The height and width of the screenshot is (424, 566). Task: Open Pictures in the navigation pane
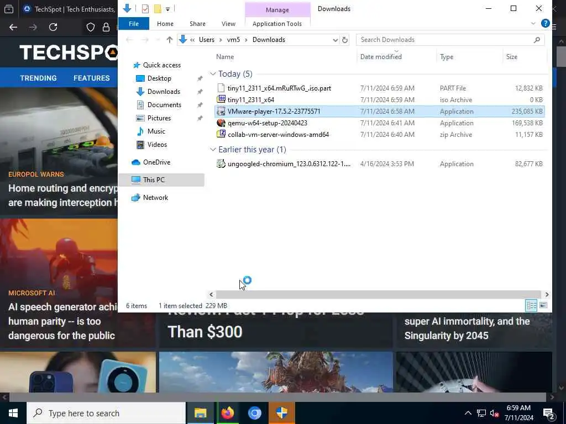159,118
